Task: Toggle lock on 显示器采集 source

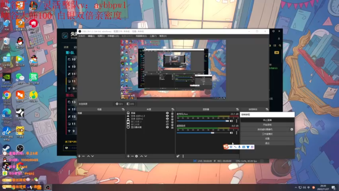Action: pyautogui.click(x=172, y=127)
